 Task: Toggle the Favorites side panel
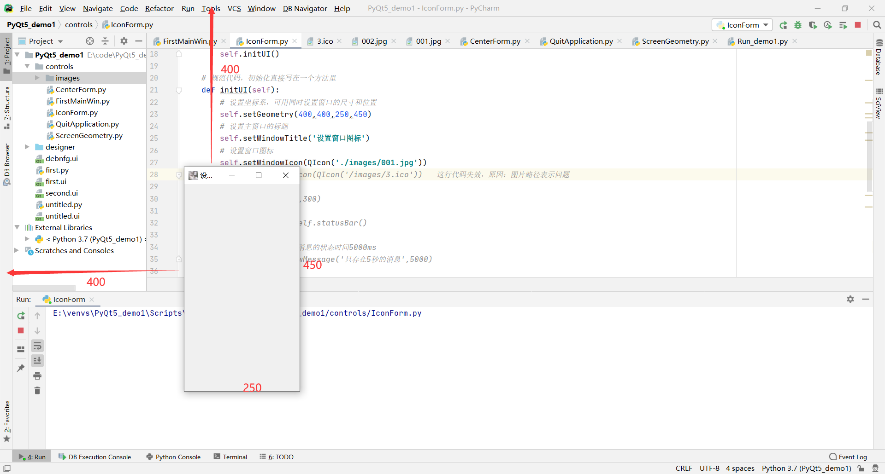pos(6,421)
